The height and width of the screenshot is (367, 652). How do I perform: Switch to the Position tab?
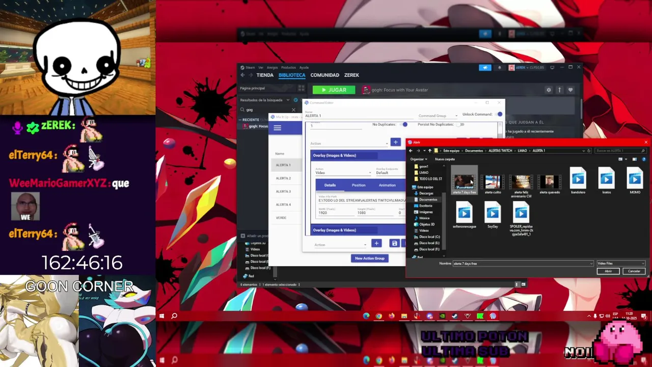359,185
